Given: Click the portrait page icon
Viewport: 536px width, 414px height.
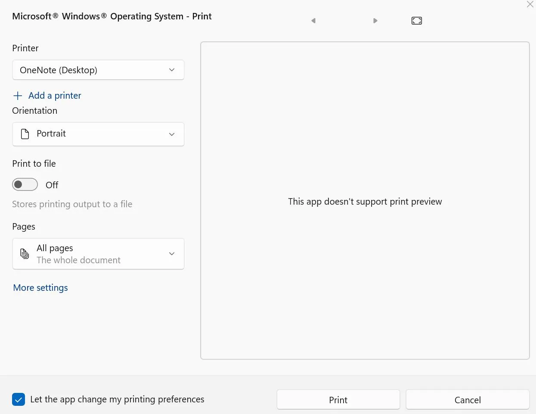Looking at the screenshot, I should pos(25,134).
